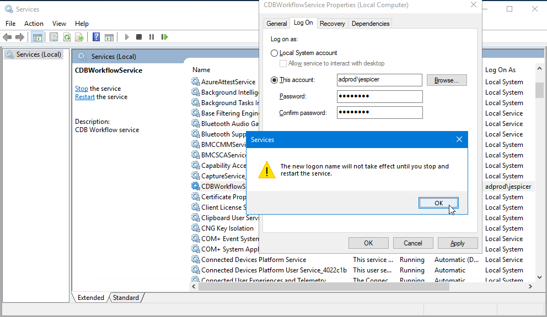Switch to the Recovery tab

pos(332,23)
